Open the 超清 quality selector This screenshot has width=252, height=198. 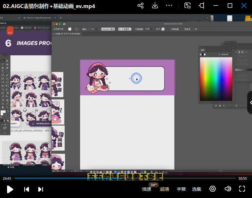165,189
